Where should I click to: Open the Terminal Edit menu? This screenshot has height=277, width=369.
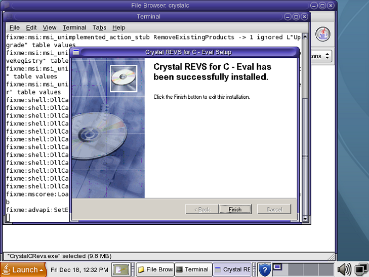click(x=31, y=28)
